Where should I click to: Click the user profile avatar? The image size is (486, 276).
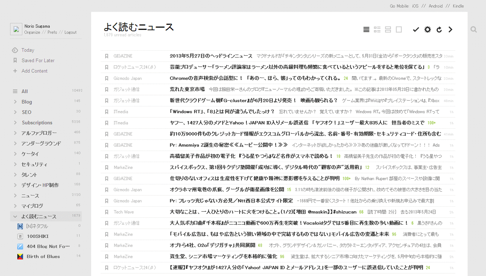(16, 29)
